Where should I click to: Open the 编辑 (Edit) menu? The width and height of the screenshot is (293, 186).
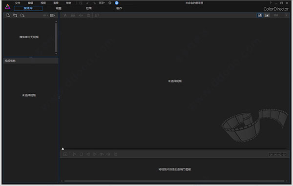coord(30,3)
